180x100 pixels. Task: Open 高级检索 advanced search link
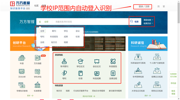point(148,20)
